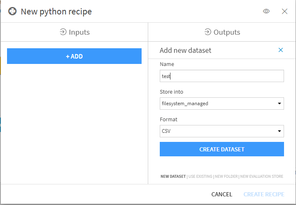Image resolution: width=296 pixels, height=205 pixels.
Task: Click the Inputs arrow icon
Action: click(63, 32)
